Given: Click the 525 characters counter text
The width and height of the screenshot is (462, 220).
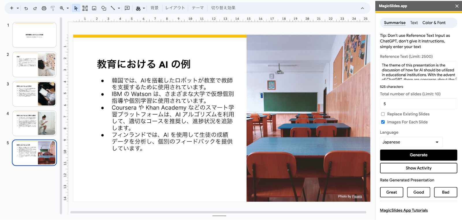Looking at the screenshot, I should click(x=392, y=87).
